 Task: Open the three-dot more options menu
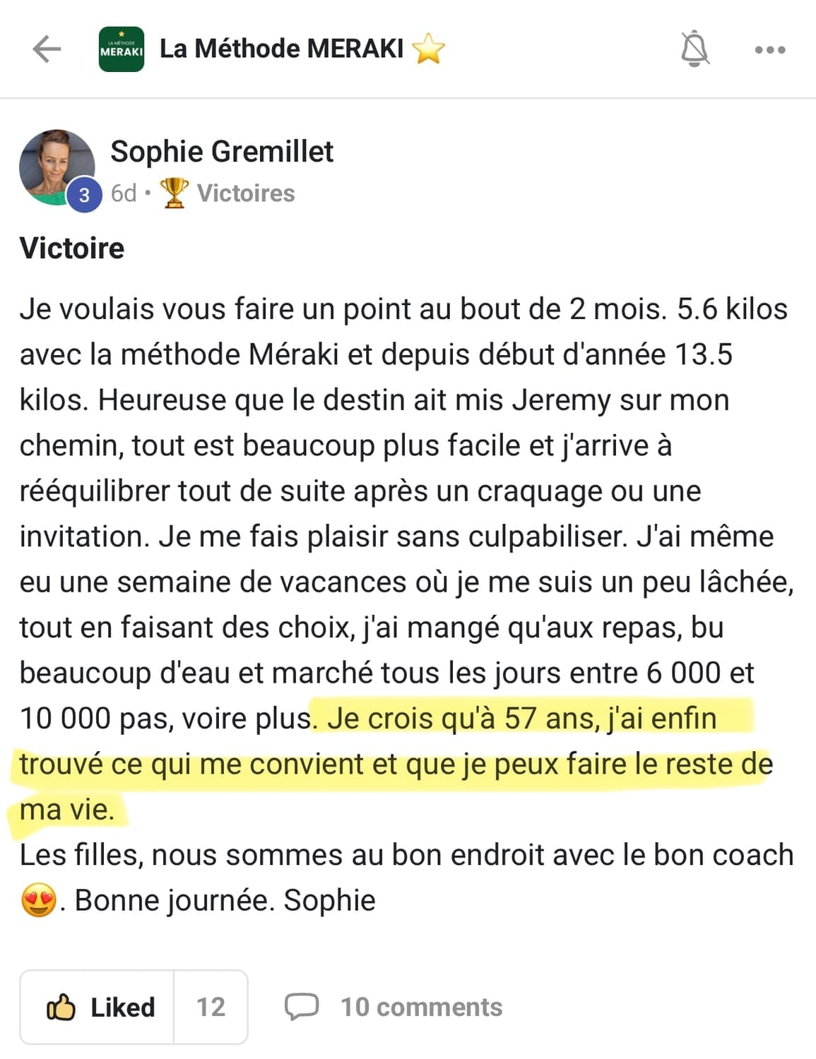[770, 50]
